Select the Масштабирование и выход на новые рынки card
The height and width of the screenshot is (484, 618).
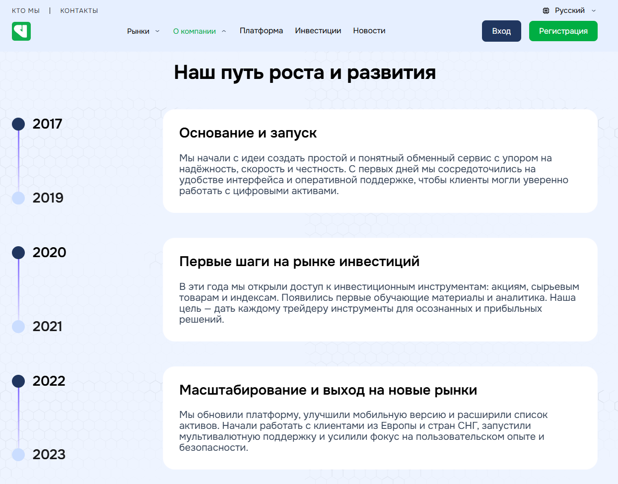(380, 418)
